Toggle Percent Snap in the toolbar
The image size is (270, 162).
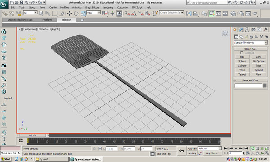pyautogui.click(x=141, y=13)
